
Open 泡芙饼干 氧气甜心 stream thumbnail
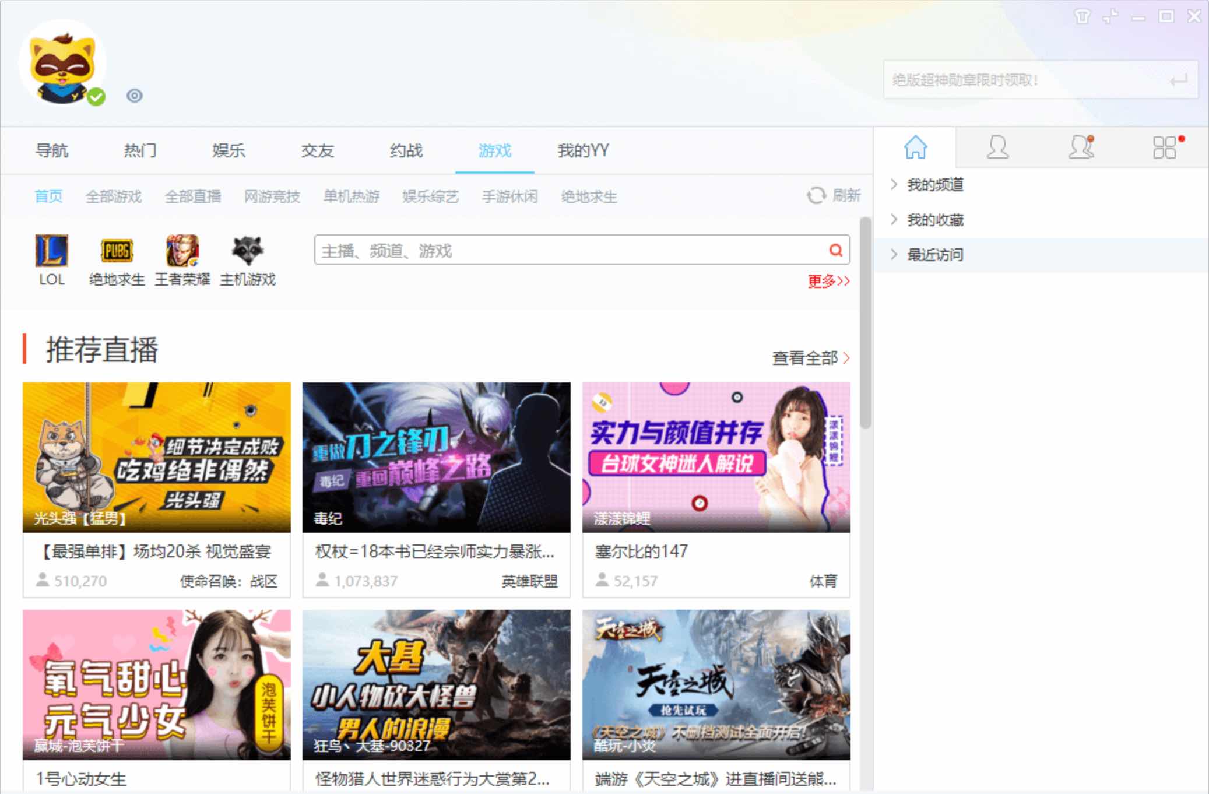156,684
